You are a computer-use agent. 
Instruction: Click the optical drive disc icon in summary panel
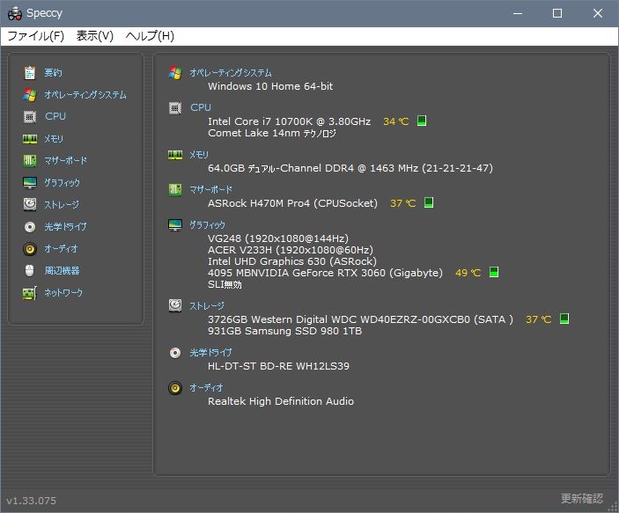pos(175,353)
